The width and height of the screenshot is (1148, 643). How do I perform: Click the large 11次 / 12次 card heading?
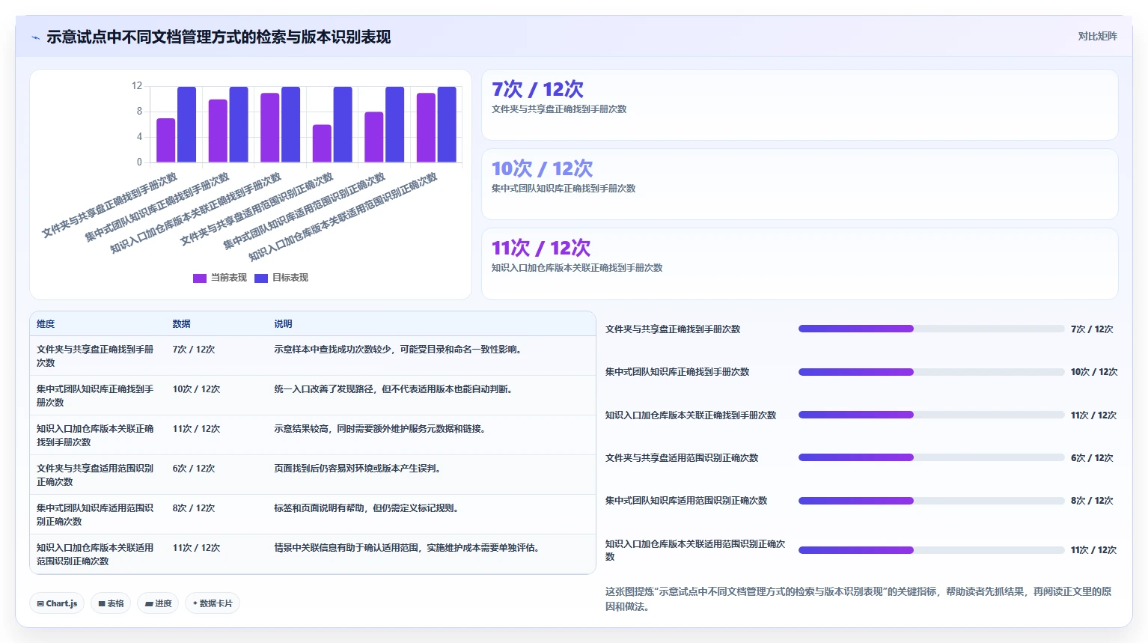(541, 249)
